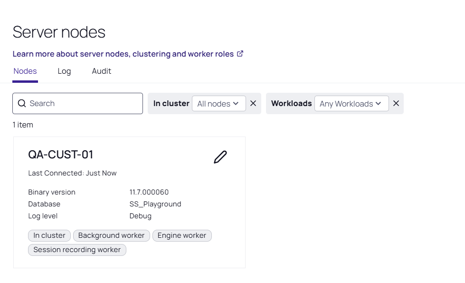The image size is (465, 283).
Task: Click the Engine worker tag
Action: click(x=182, y=235)
